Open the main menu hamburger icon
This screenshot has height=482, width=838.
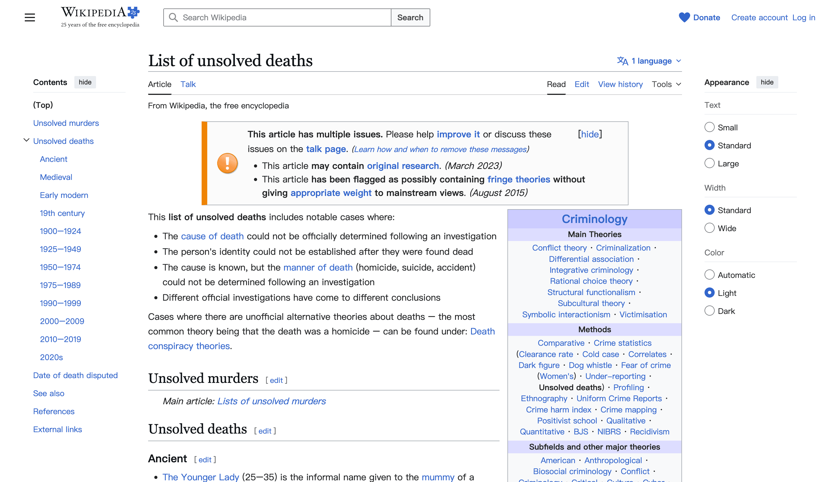point(30,17)
